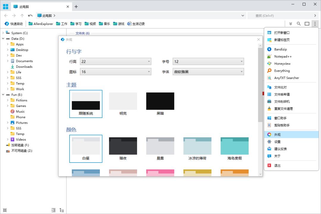Select the 海岛度假 color scheme
The width and height of the screenshot is (321, 214).
[x=235, y=146]
